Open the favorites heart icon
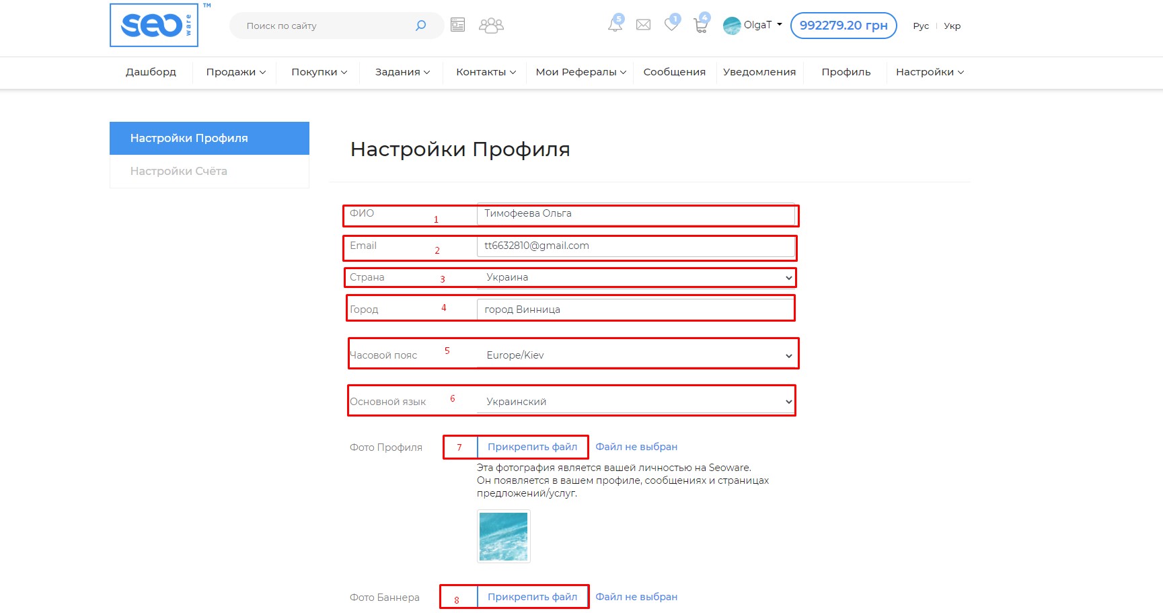This screenshot has height=613, width=1163. [x=671, y=25]
